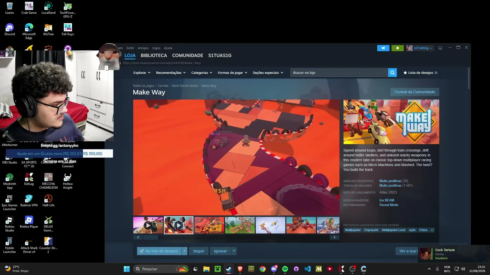Open WizTree desktop shortcut
Screen dimensions: 490x275
48,29
